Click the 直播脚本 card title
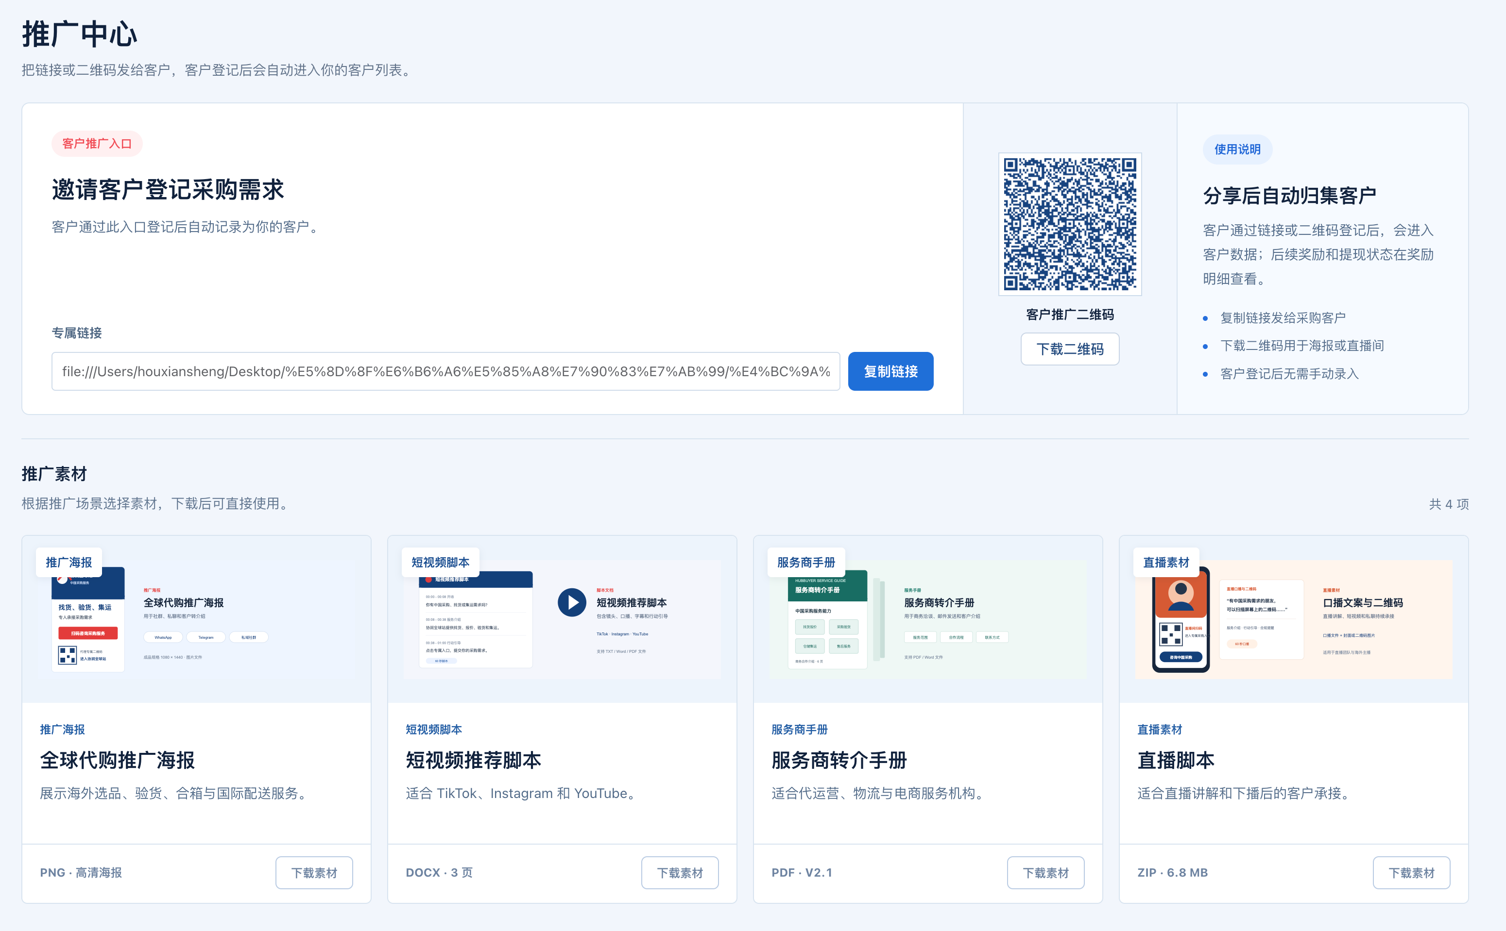The image size is (1506, 931). tap(1176, 760)
